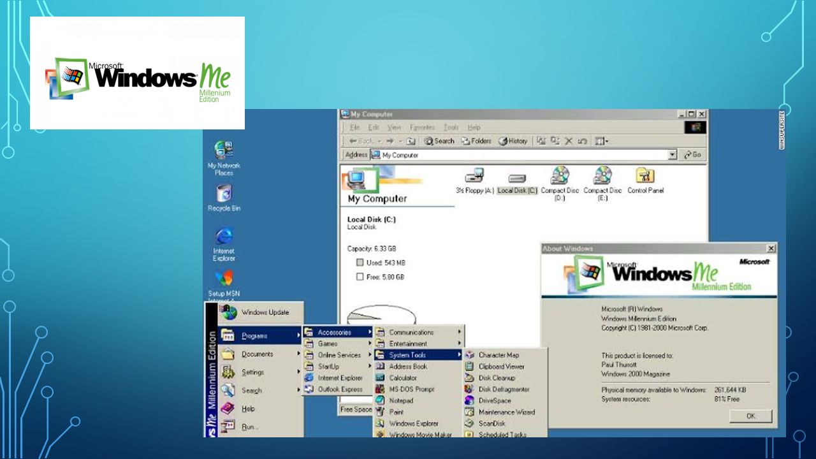Go Back in My Computer toolbar
The image size is (816, 459).
361,141
